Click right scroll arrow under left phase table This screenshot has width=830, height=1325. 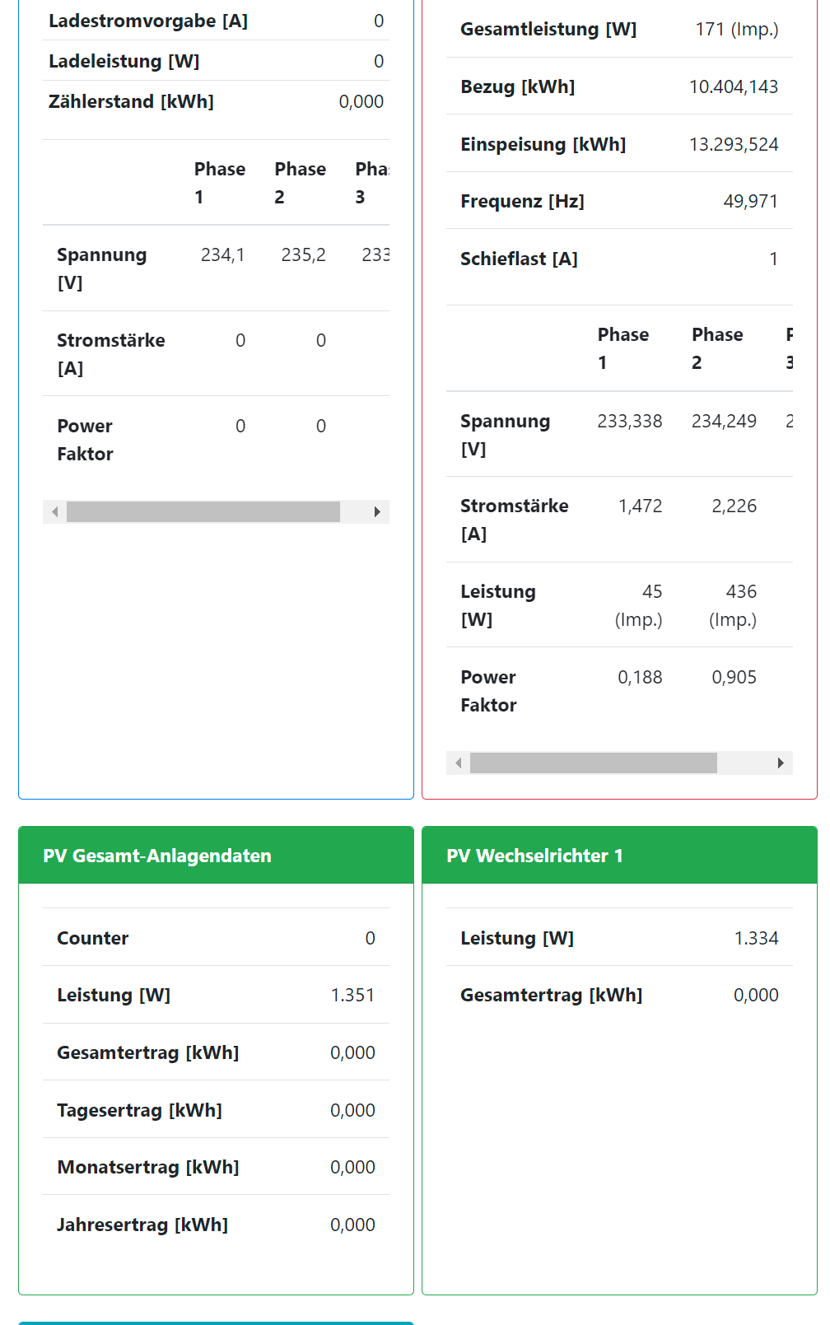(377, 512)
